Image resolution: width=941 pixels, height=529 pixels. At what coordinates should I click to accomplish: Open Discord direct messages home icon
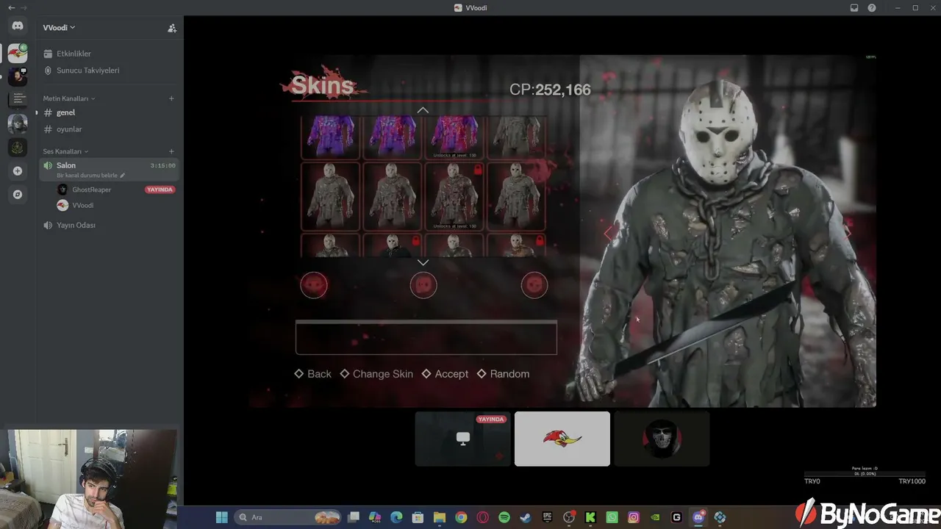coord(18,26)
